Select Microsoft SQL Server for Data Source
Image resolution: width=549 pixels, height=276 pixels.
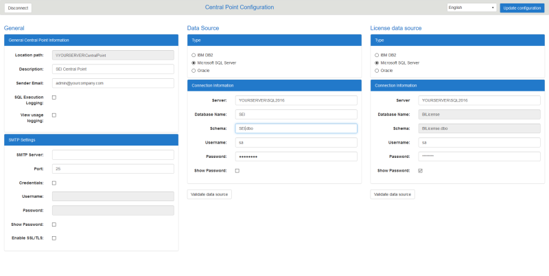(x=194, y=62)
